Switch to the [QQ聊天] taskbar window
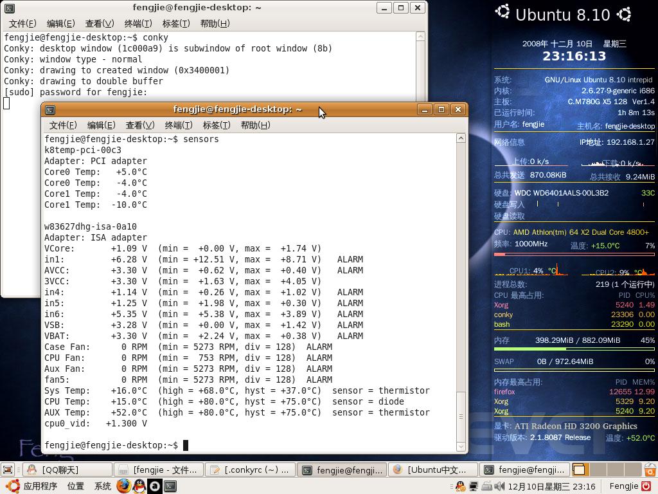This screenshot has height=494, width=658. [x=67, y=470]
